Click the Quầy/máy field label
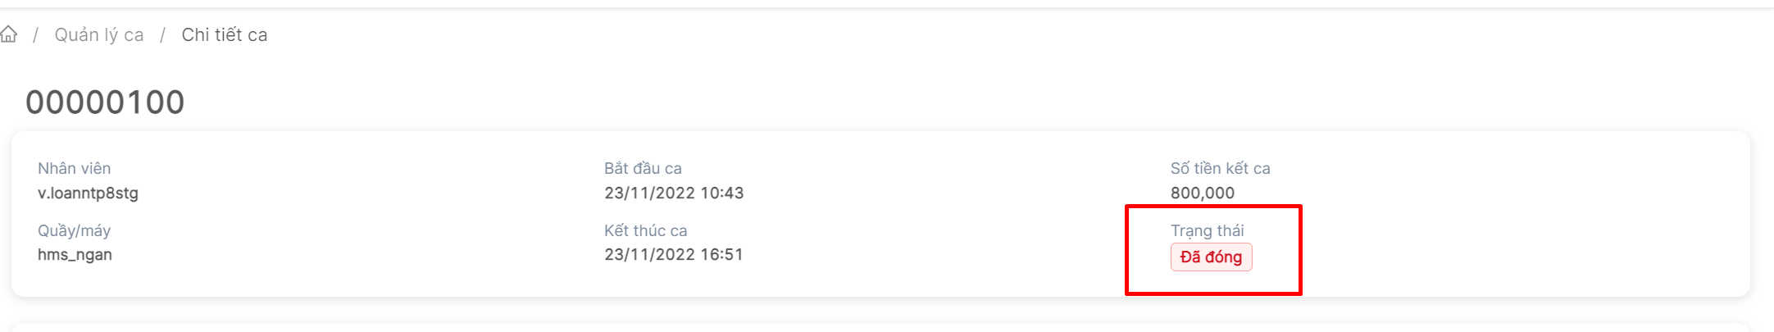 (x=74, y=230)
